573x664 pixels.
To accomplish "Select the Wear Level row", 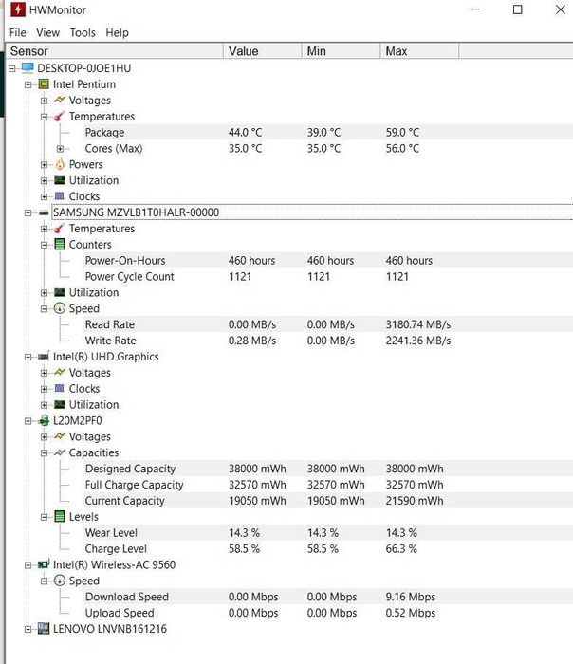I will (111, 533).
